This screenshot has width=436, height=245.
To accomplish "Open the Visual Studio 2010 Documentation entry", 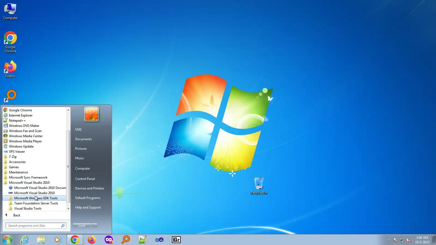I will coord(37,188).
